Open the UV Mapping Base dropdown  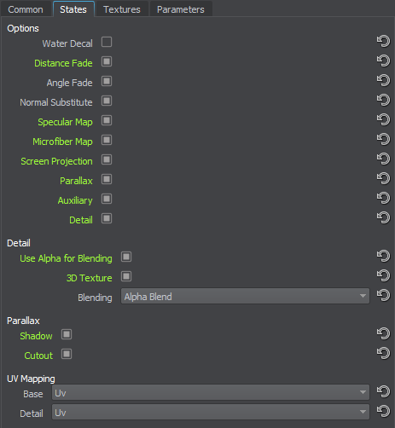click(211, 392)
